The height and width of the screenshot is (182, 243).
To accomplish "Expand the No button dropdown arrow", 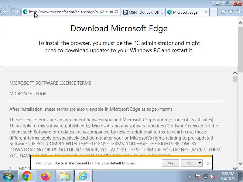I will pos(200,163).
